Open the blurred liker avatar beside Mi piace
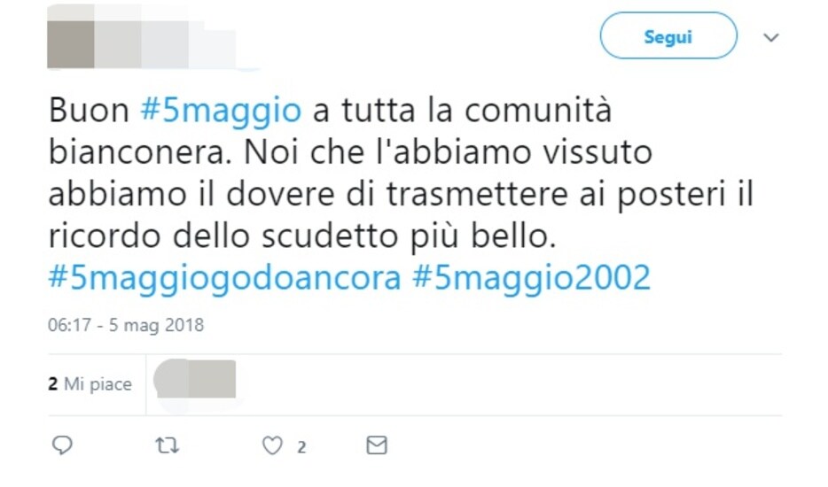Image resolution: width=828 pixels, height=487 pixels. click(171, 379)
